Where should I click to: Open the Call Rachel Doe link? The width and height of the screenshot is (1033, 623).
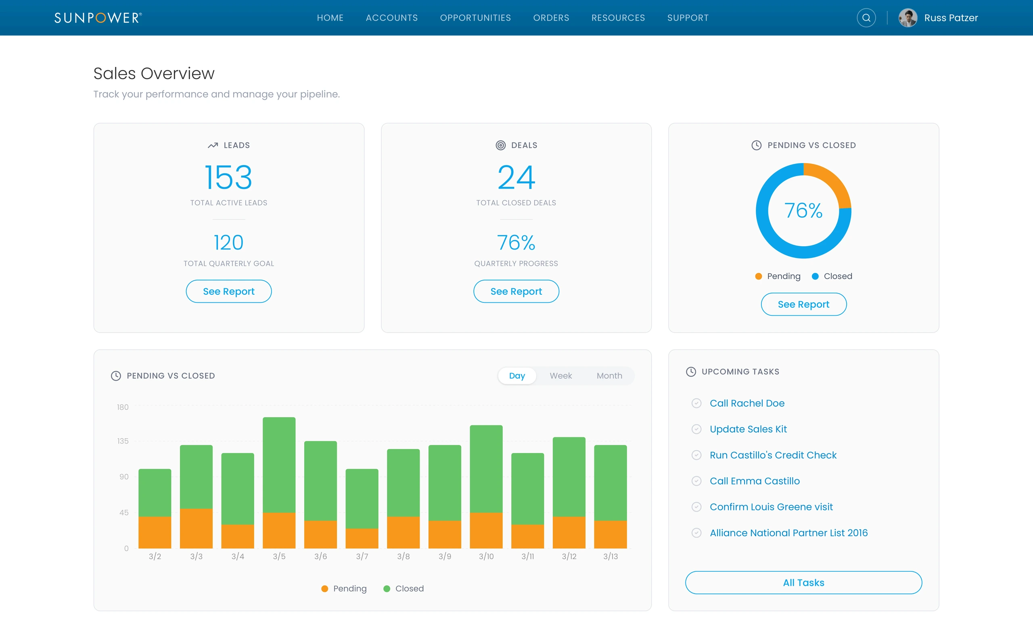(x=747, y=403)
